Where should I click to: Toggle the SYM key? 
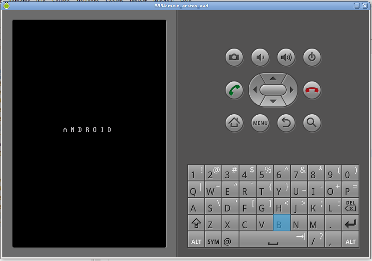213,241
